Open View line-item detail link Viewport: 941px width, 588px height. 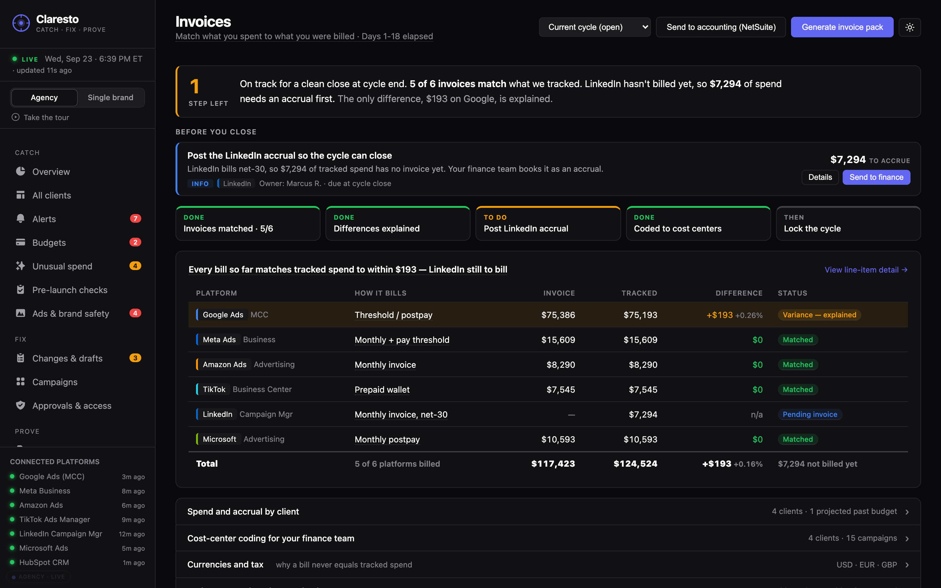(866, 270)
